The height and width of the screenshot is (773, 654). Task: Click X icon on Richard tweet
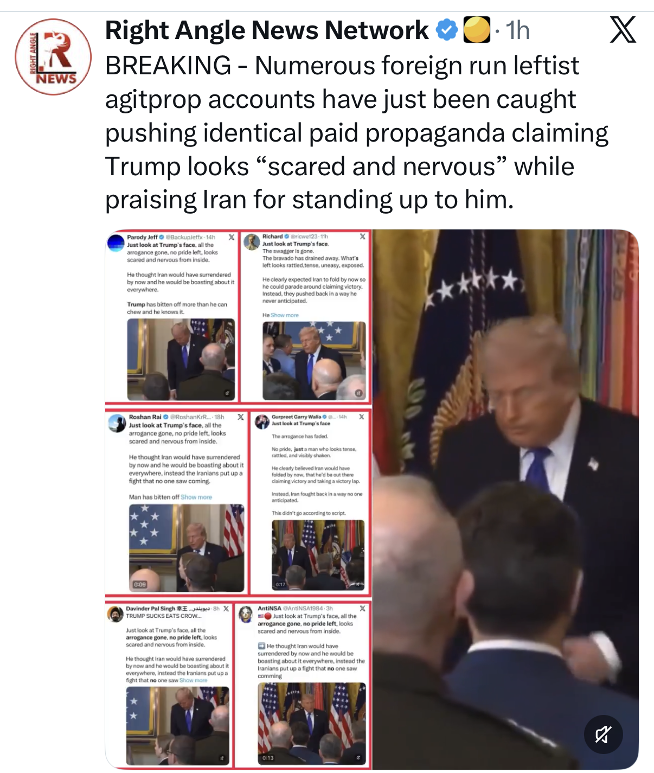click(363, 237)
